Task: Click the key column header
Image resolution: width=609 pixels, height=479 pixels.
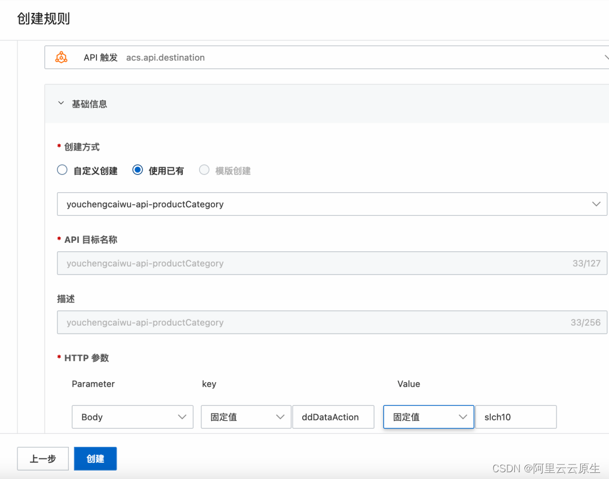Action: tap(209, 384)
